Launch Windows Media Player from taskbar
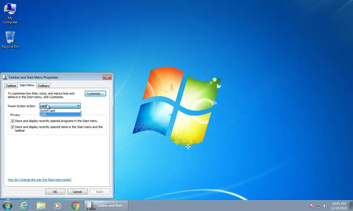 click(58, 206)
